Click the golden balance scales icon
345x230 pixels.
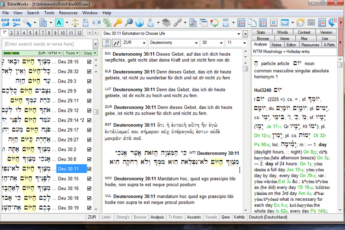click(x=75, y=22)
